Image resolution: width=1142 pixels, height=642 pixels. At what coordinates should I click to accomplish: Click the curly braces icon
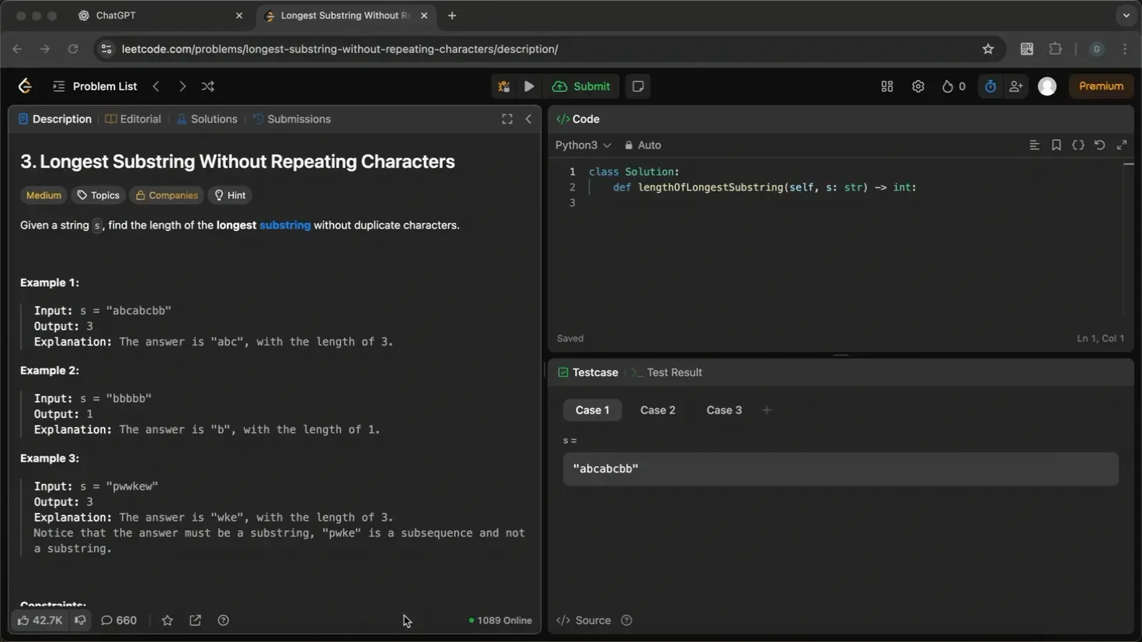pos(1078,145)
